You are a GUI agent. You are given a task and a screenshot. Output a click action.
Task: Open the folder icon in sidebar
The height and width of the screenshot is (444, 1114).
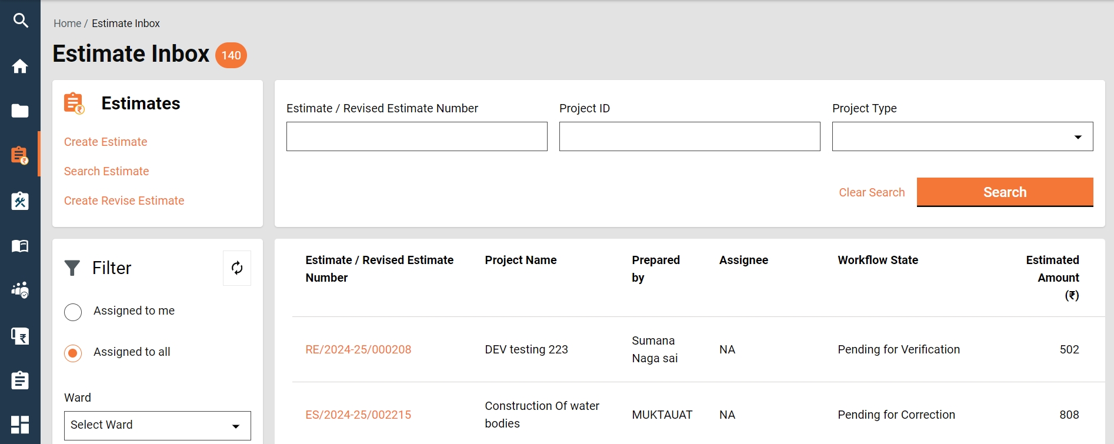(x=20, y=111)
